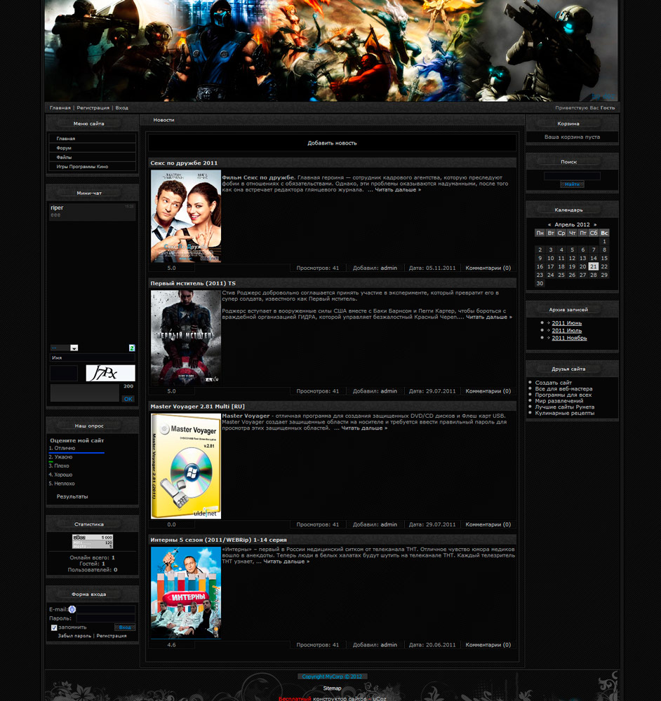Click 'Вход' in the top navigation bar

(121, 108)
